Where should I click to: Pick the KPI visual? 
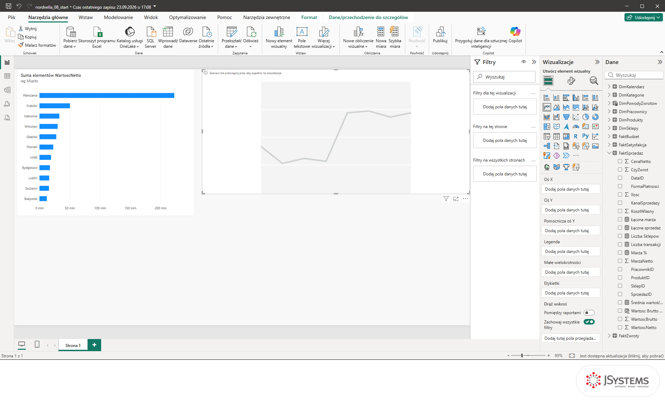595,127
